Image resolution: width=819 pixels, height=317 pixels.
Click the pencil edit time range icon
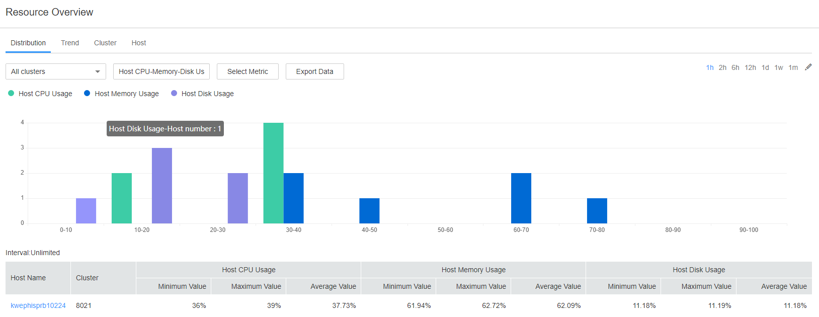pos(808,67)
